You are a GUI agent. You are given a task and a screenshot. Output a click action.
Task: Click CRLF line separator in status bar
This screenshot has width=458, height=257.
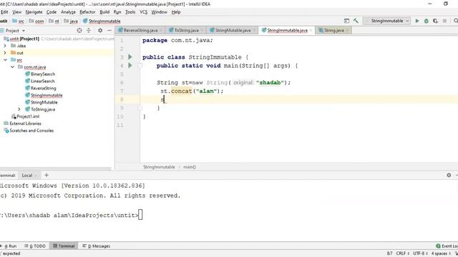coord(402,253)
